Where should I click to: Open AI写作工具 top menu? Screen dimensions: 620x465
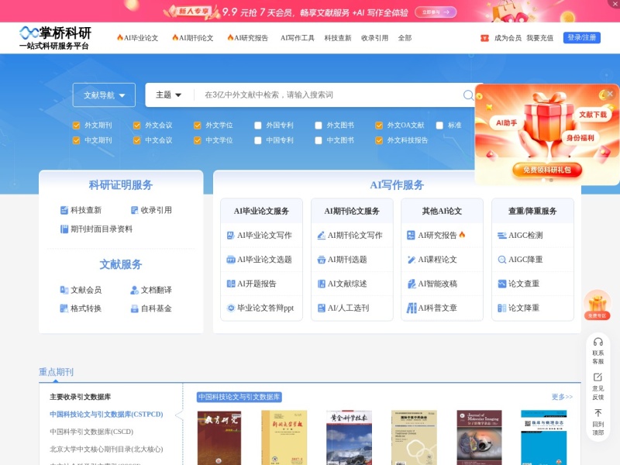pos(298,38)
